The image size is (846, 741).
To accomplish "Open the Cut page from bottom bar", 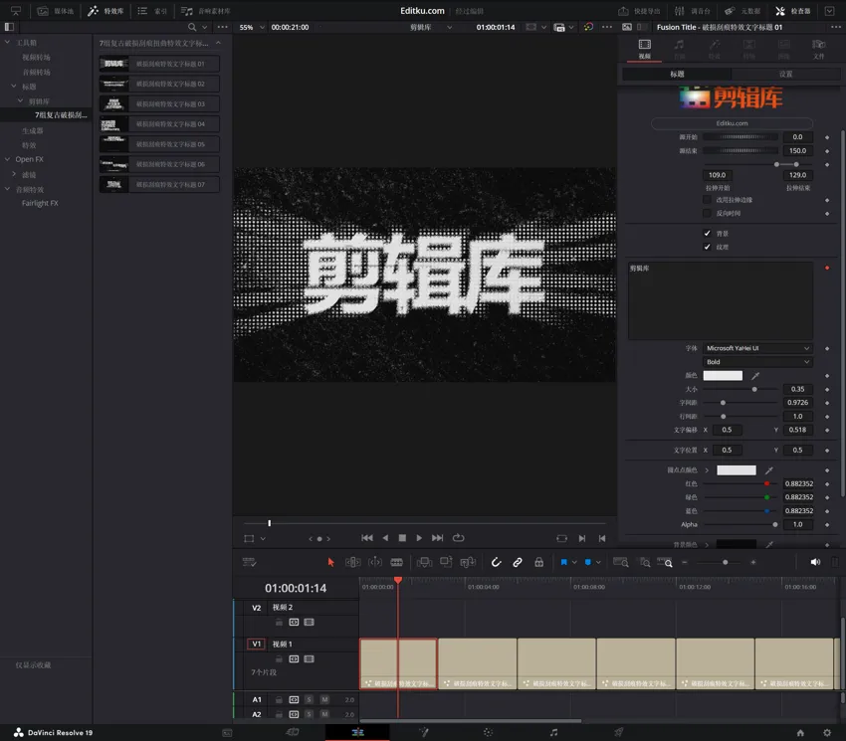I will coord(292,732).
